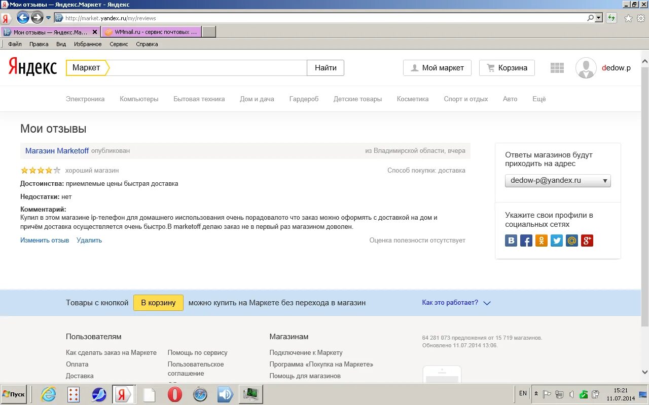Screen dimensions: 649x405
Task: Open Yandex services grid icon
Action: point(557,68)
